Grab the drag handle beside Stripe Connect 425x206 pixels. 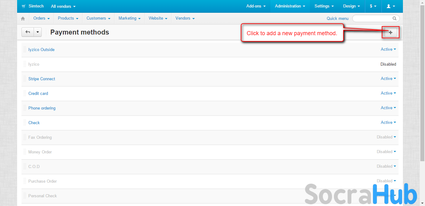click(x=25, y=79)
